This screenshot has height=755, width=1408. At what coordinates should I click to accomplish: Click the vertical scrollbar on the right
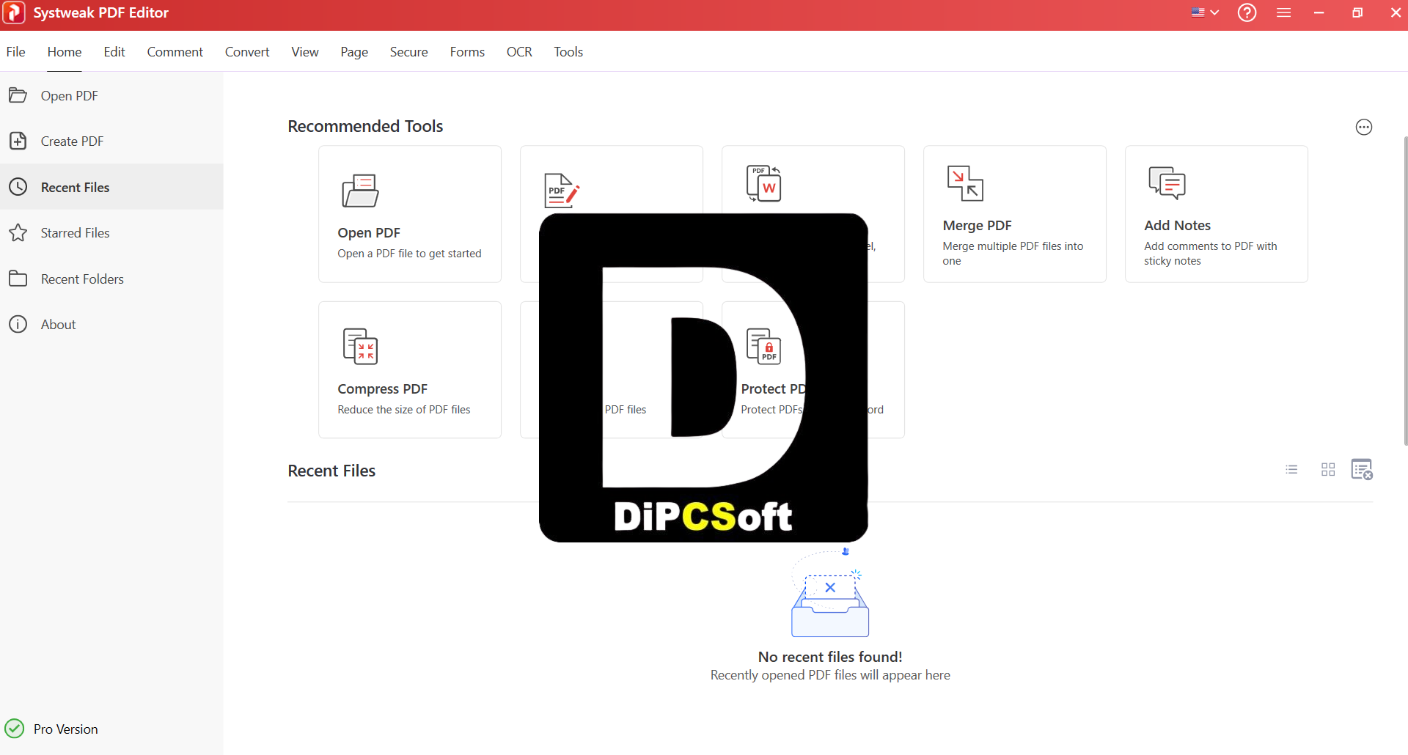pos(1405,290)
